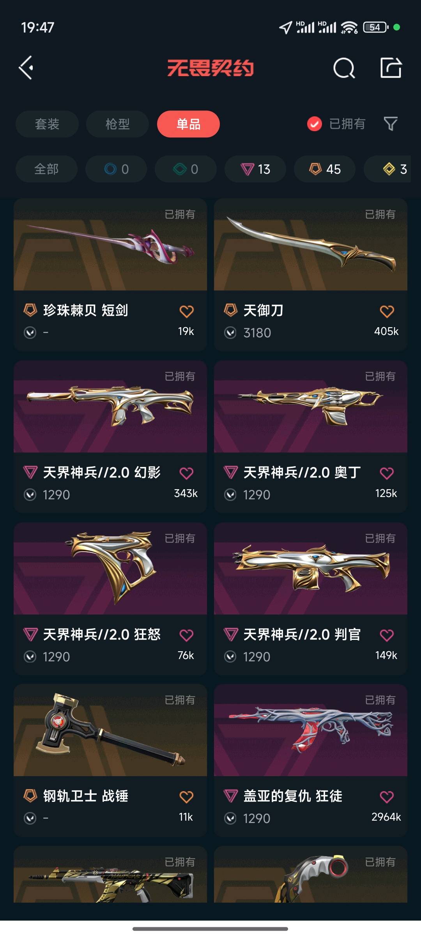The image size is (421, 937).
Task: Toggle the 已拥有 owned checkbox
Action: [x=314, y=124]
